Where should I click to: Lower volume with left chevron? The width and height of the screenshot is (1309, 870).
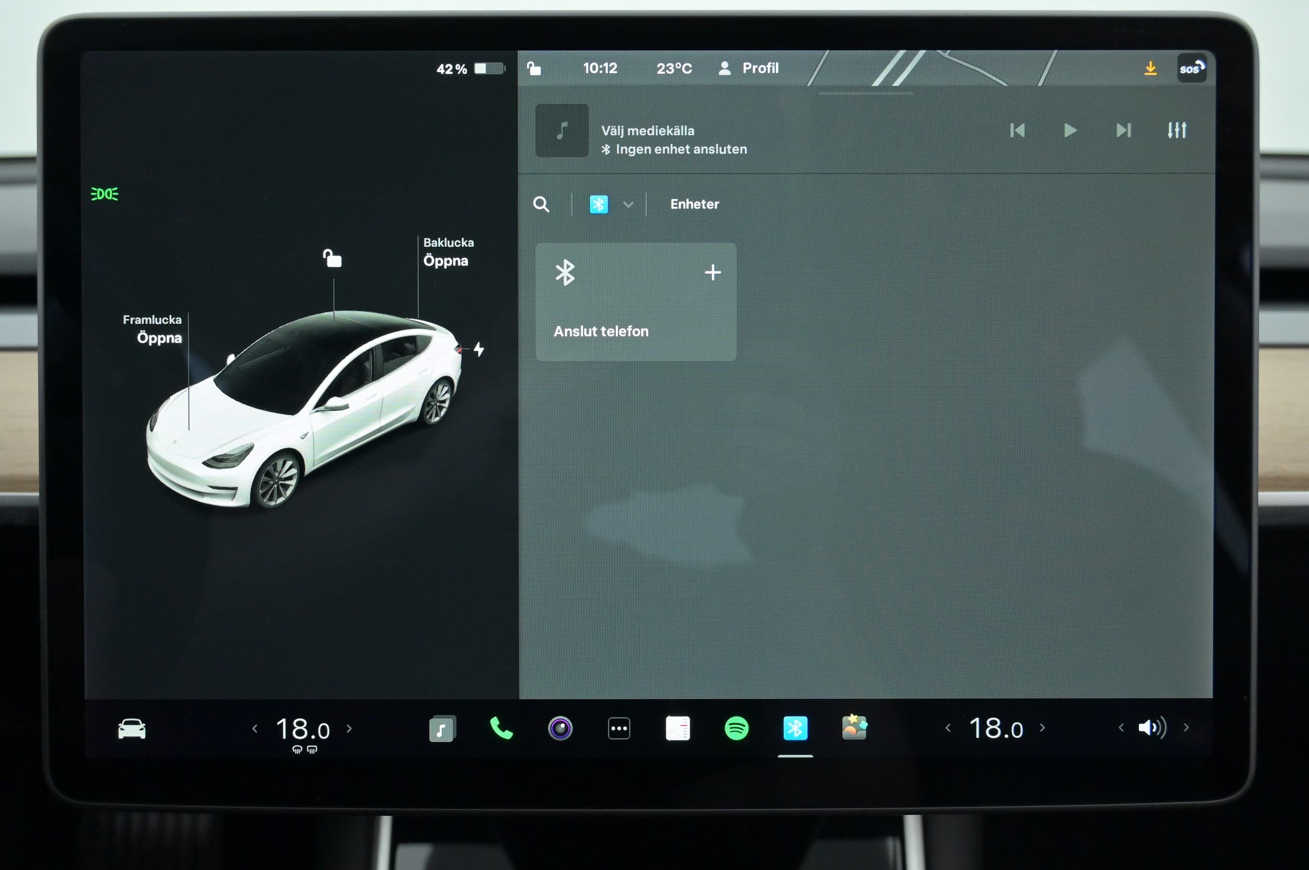tap(1121, 727)
